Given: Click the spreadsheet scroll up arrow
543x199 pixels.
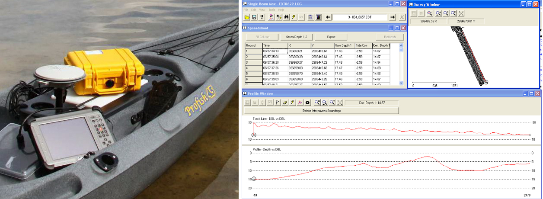Looking at the screenshot, I should tap(401, 45).
